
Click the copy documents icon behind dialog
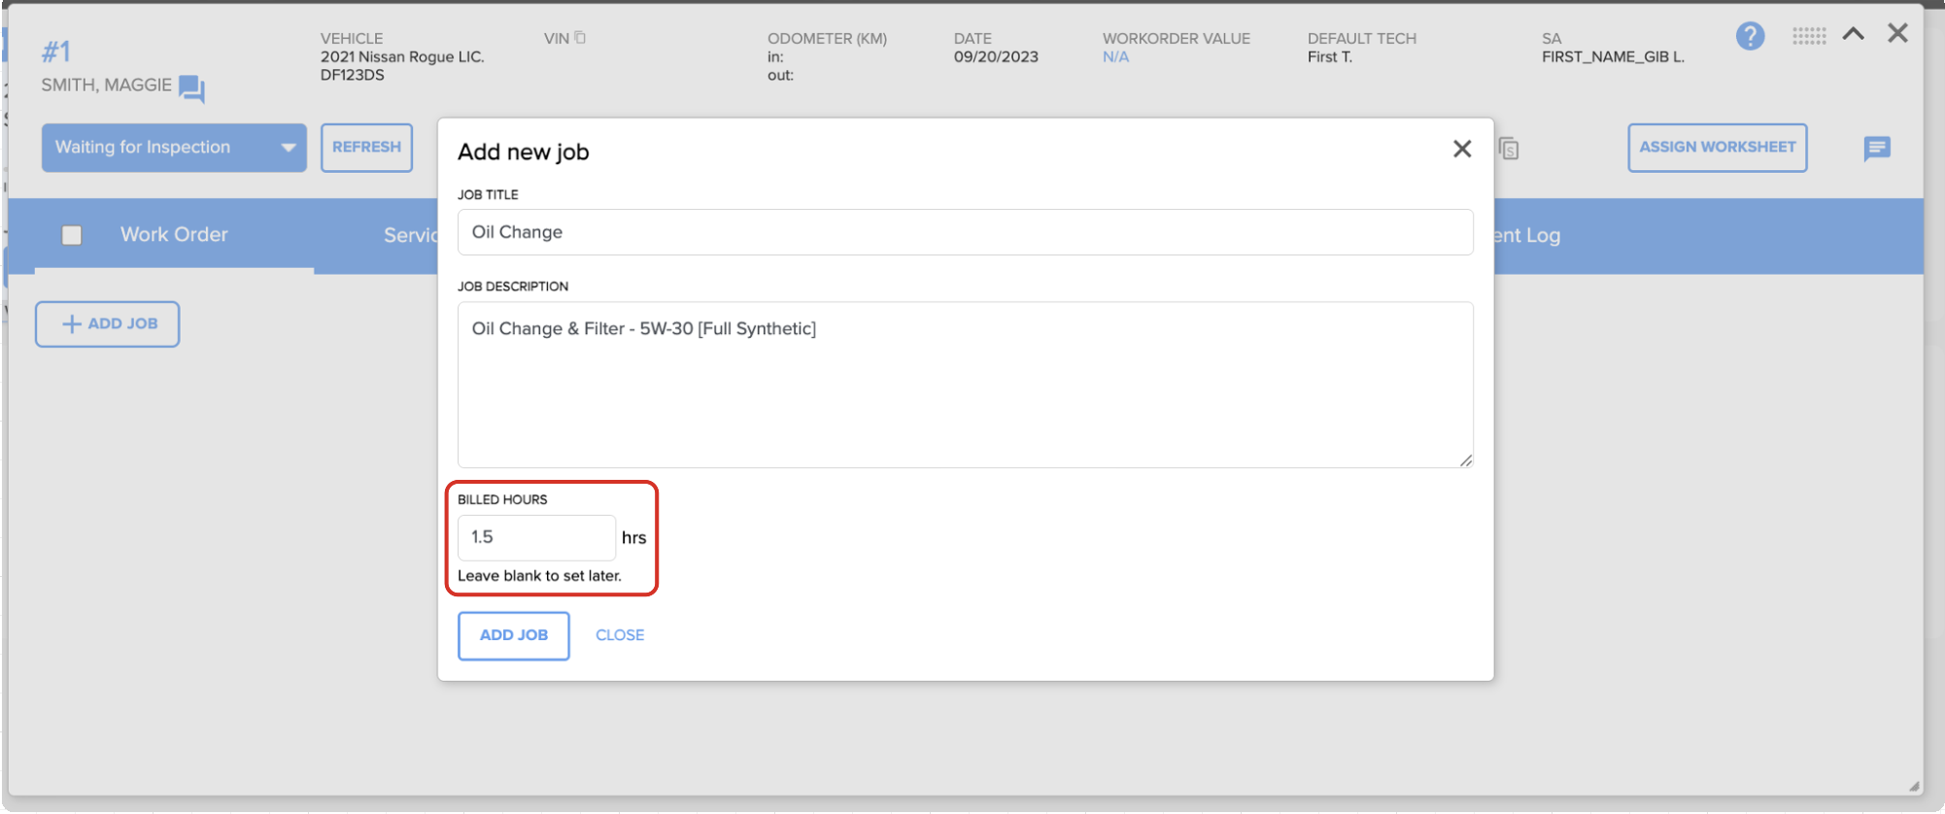[1509, 149]
